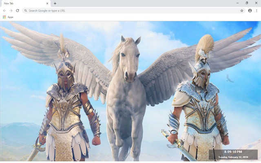This screenshot has width=261, height=163.
Task: Close the New Tab tab
Action: click(x=47, y=3)
